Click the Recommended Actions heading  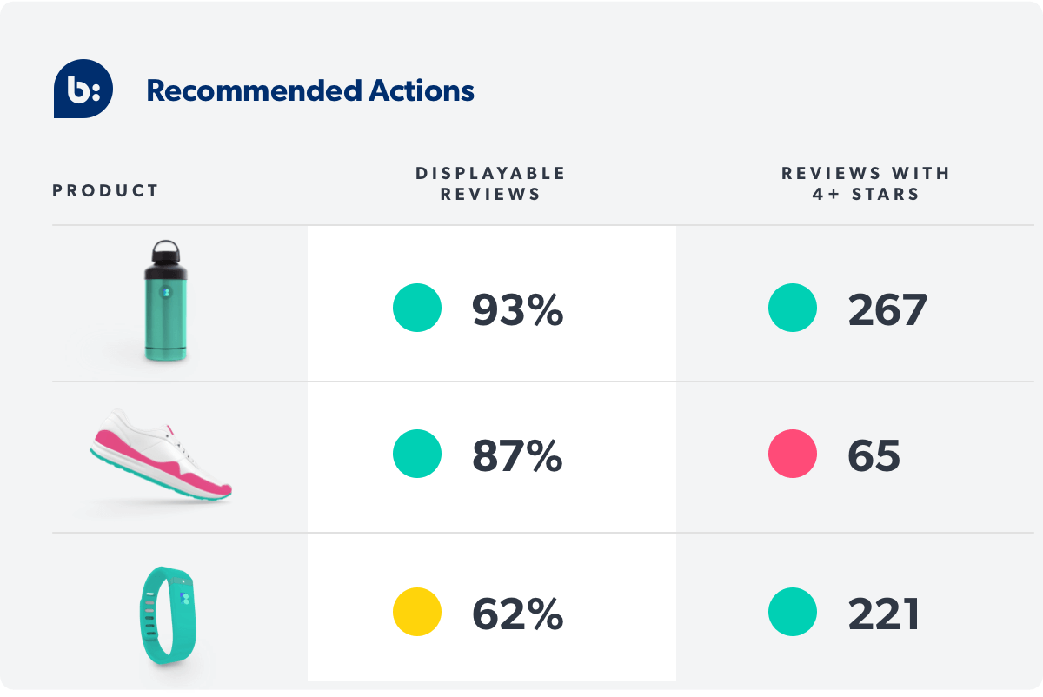coord(310,90)
